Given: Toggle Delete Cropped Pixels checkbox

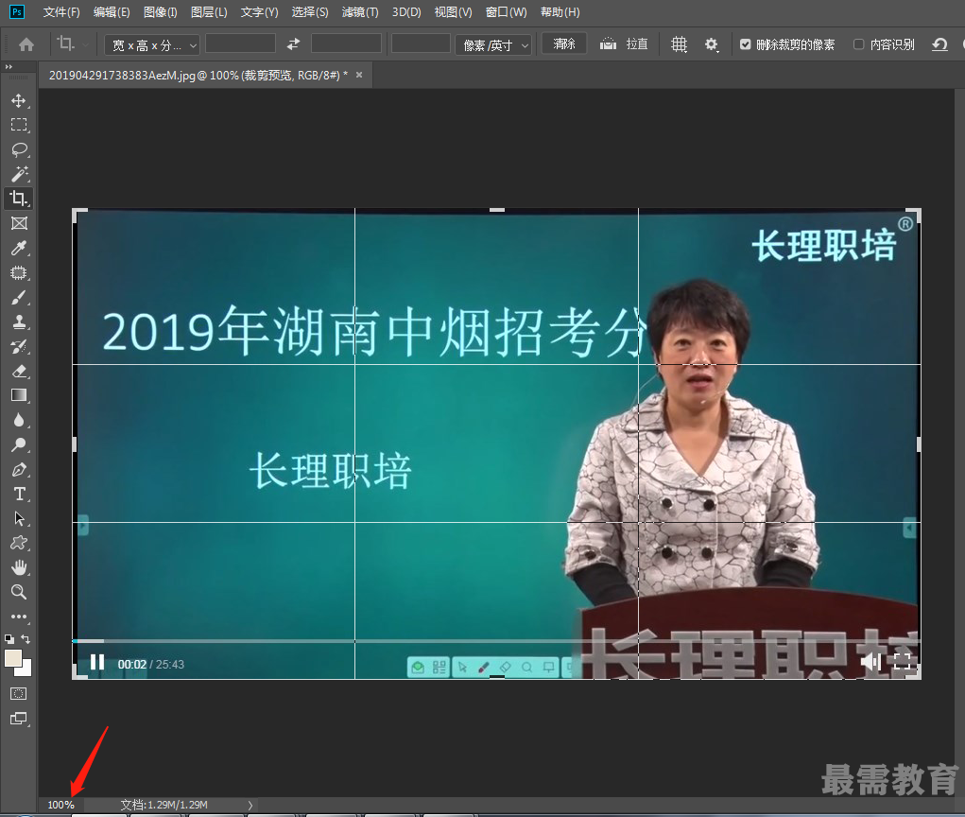Looking at the screenshot, I should (746, 44).
